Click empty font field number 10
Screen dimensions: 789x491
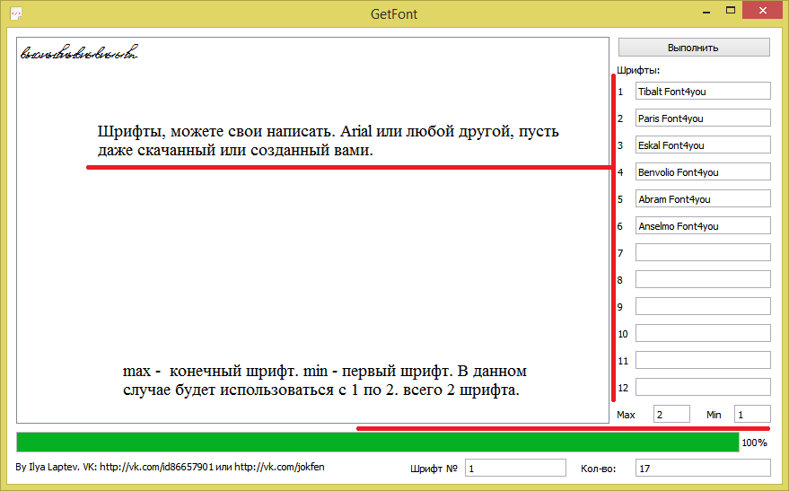[702, 333]
